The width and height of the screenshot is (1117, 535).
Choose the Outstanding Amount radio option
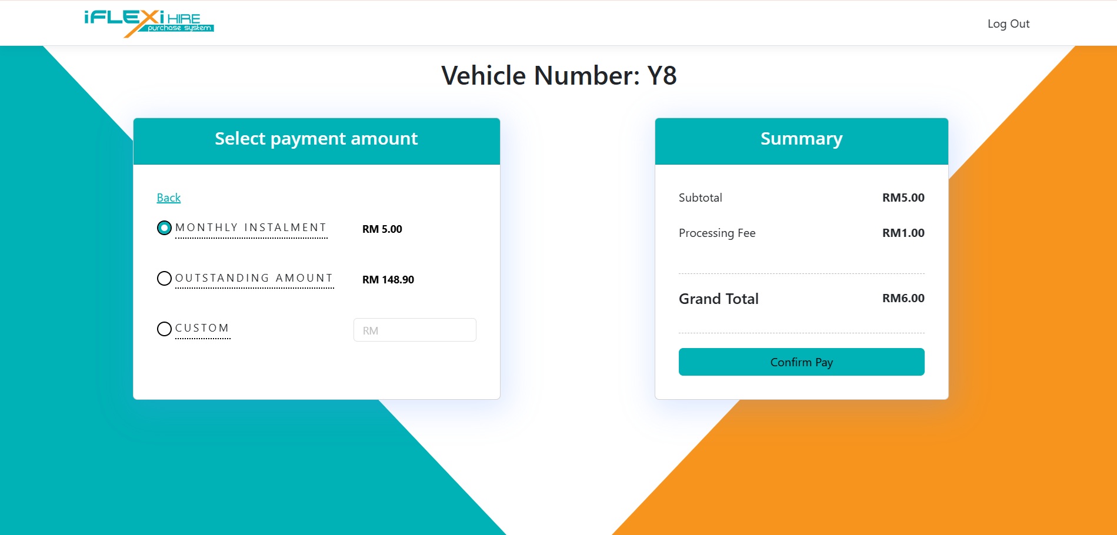(164, 278)
